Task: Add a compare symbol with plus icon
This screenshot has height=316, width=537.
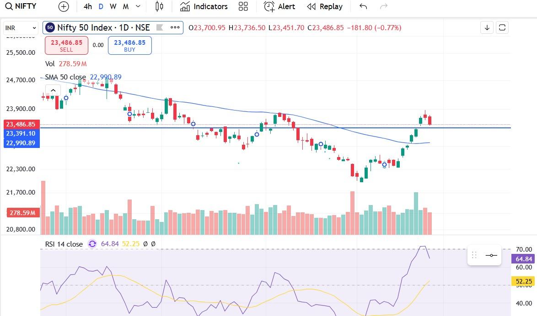Action: (x=64, y=6)
